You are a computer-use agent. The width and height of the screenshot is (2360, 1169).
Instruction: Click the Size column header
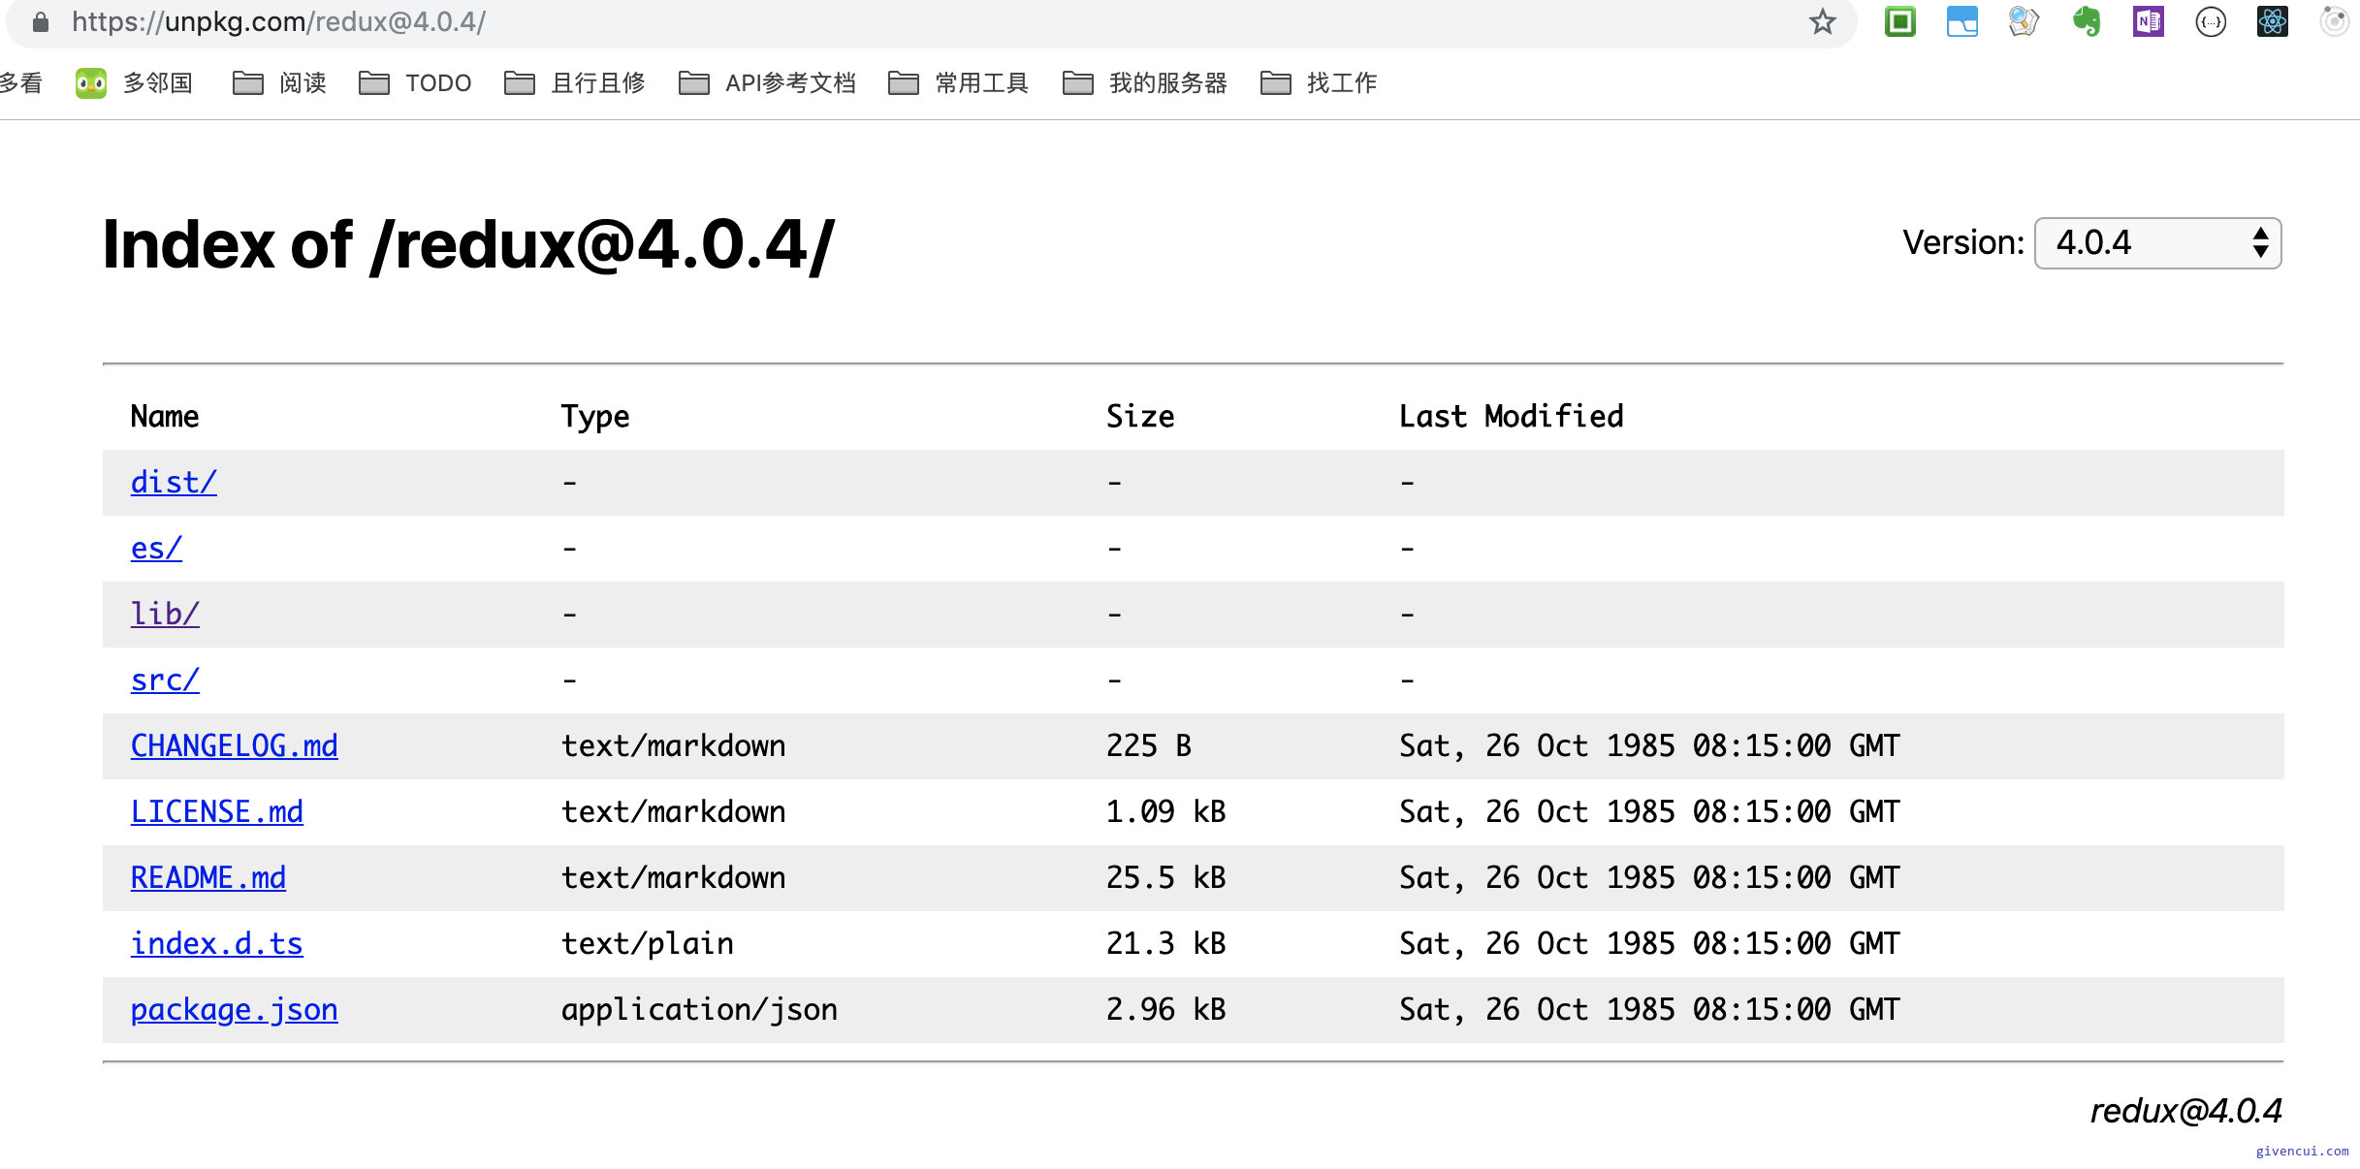(x=1140, y=416)
